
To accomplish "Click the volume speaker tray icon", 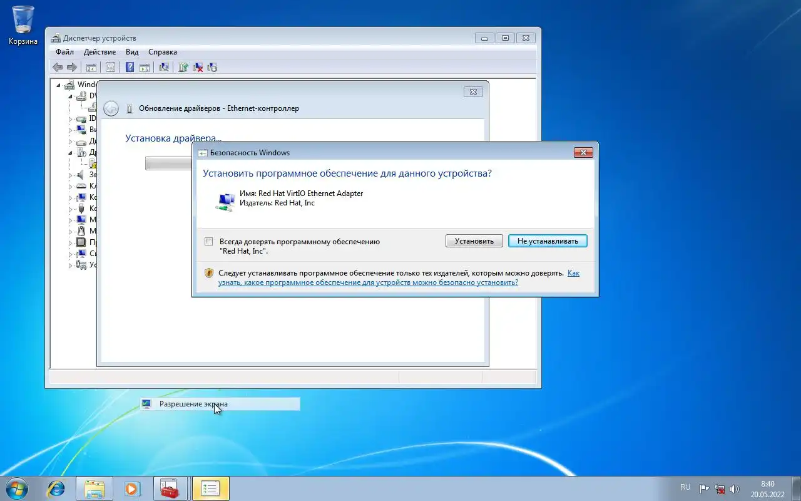I will 734,488.
